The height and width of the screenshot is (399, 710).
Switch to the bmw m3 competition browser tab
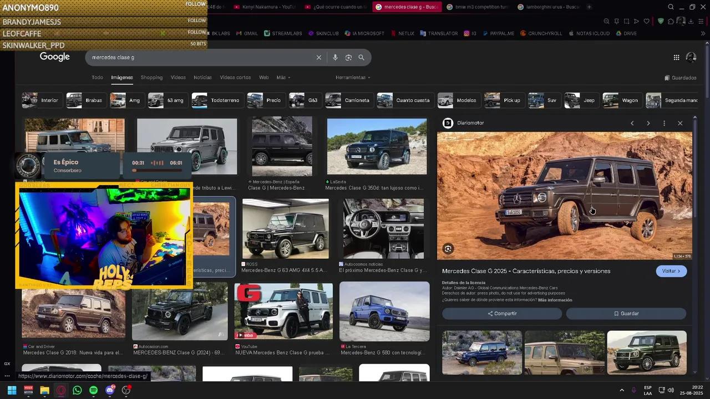[x=476, y=7]
